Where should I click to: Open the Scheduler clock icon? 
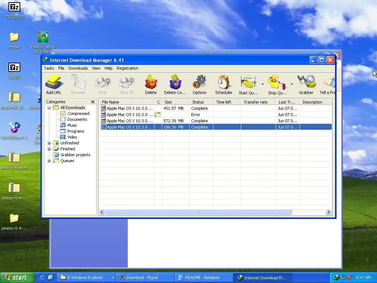click(223, 84)
